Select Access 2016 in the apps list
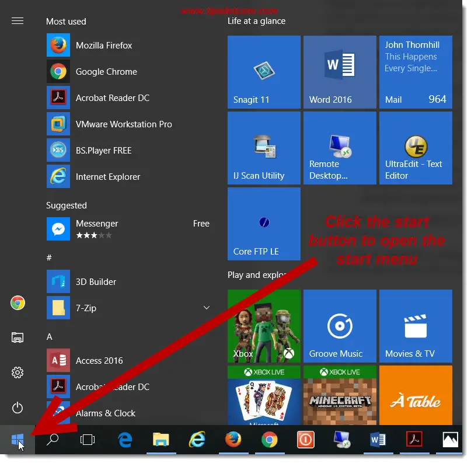The width and height of the screenshot is (471, 463). coord(99,361)
